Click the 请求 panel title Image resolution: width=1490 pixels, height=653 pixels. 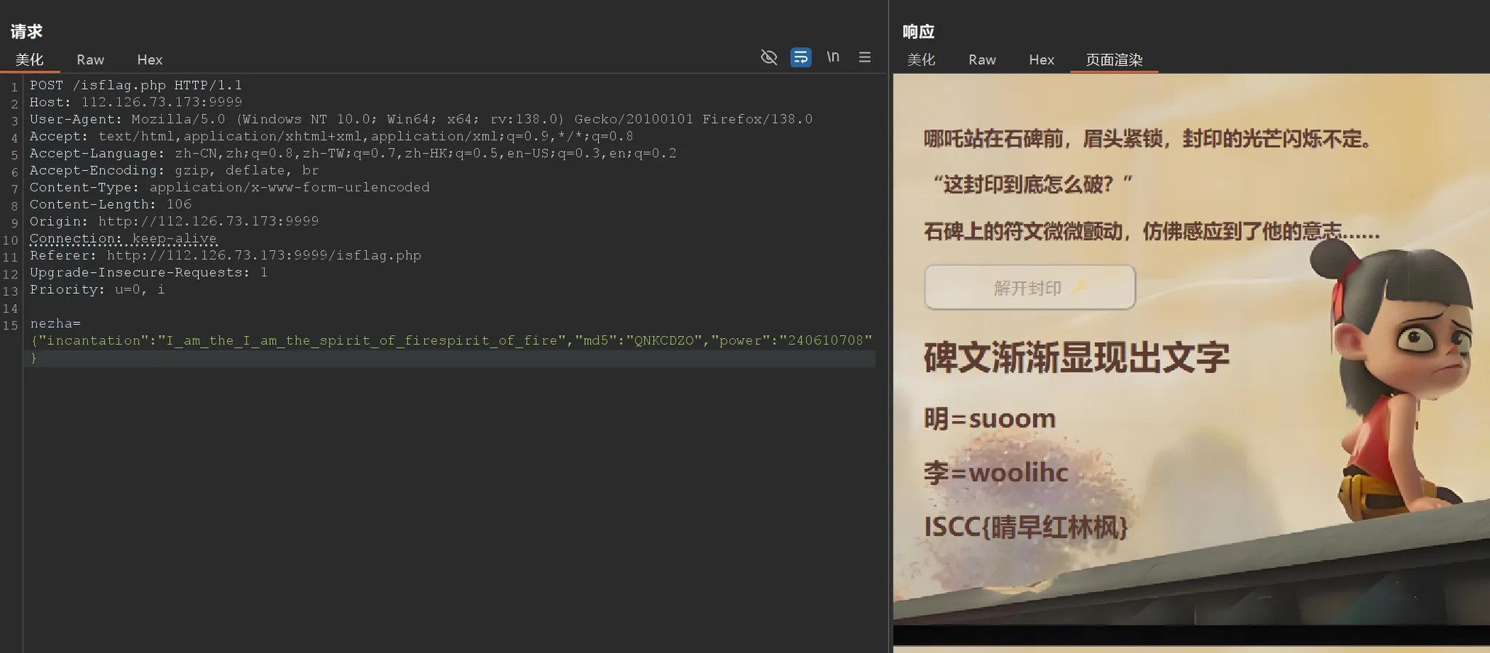pyautogui.click(x=26, y=31)
